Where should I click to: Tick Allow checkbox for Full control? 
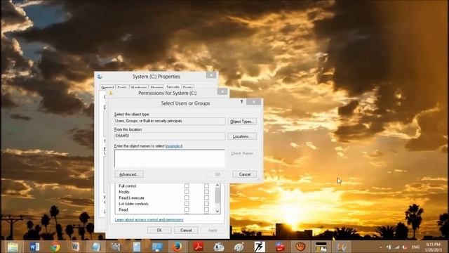click(x=187, y=186)
